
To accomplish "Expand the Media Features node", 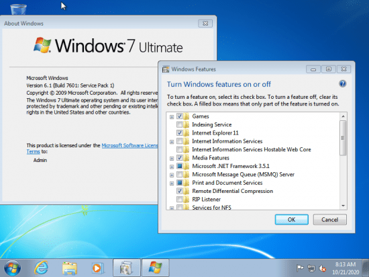I will 172,159.
